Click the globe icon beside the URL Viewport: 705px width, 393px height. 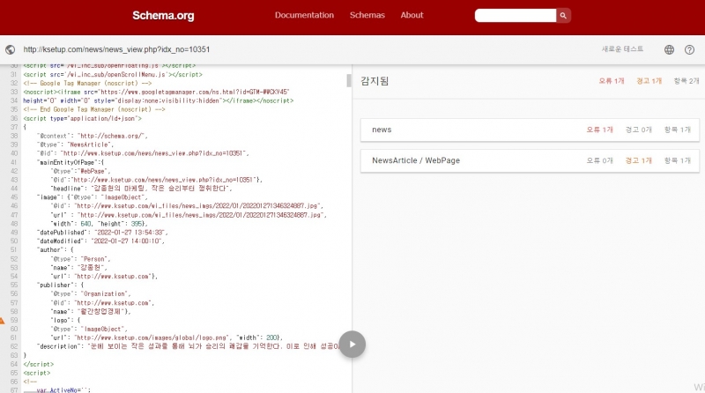pos(11,49)
